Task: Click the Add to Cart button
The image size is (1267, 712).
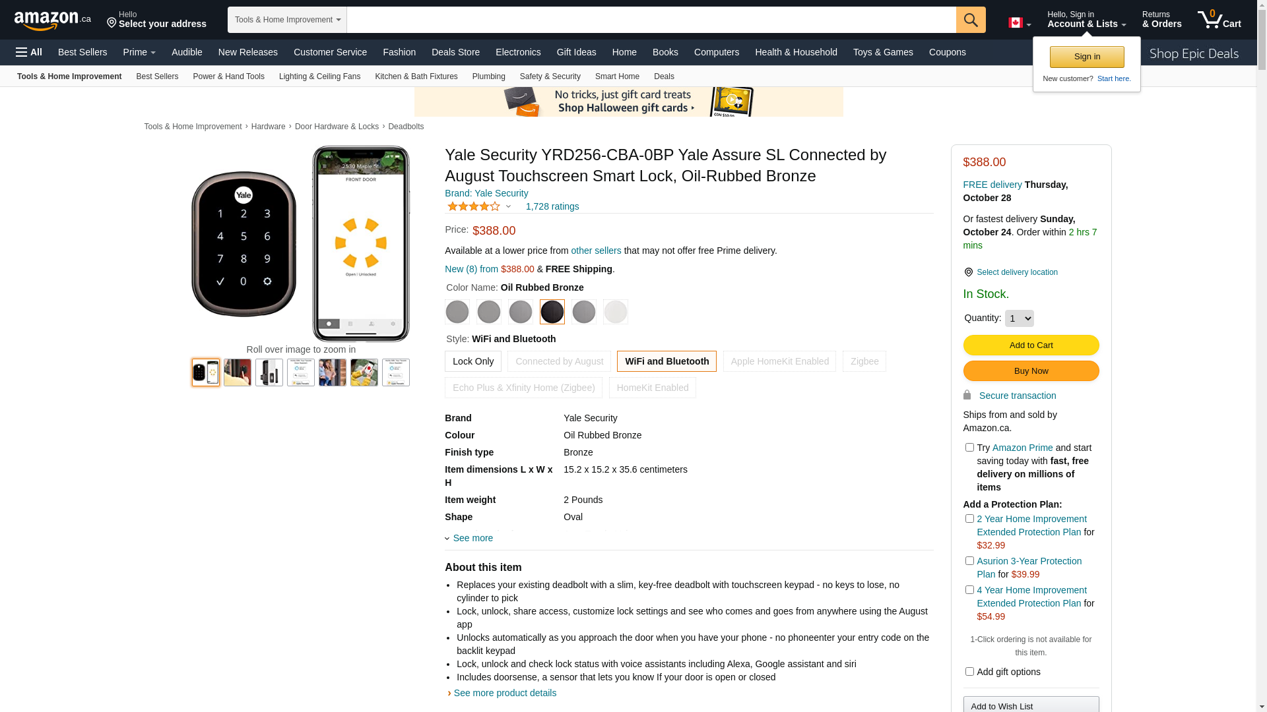Action: click(1031, 345)
